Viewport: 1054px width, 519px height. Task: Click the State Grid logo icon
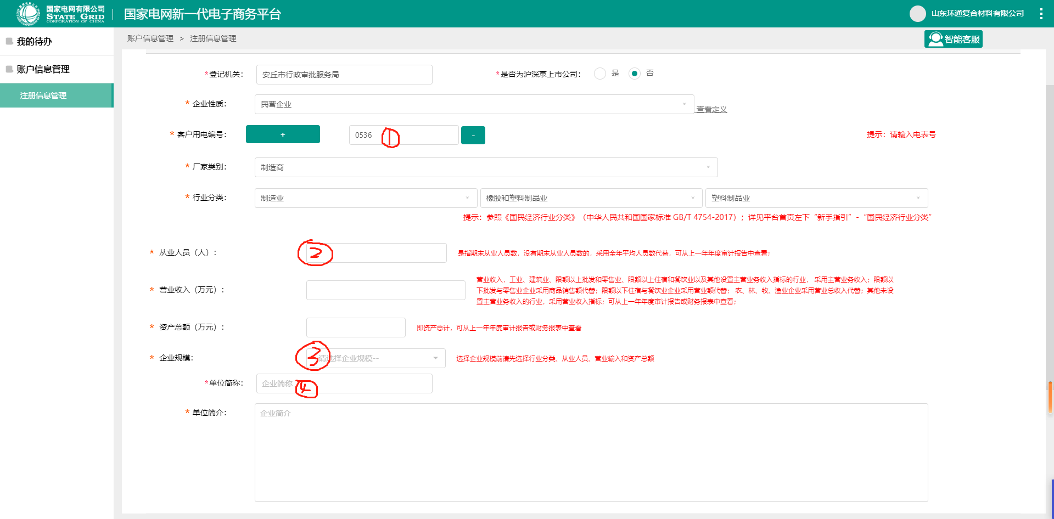[x=28, y=14]
